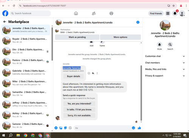Search within the conversation
The image size is (189, 138).
(x=170, y=44)
